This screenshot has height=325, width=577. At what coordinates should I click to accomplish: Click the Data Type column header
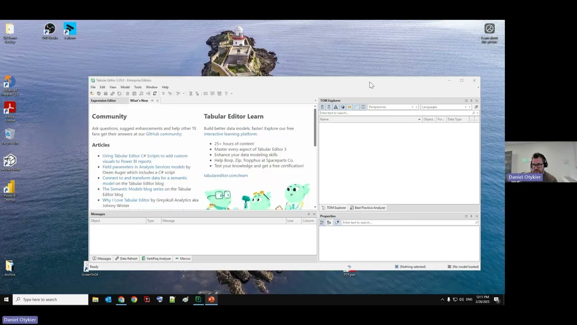tap(457, 119)
